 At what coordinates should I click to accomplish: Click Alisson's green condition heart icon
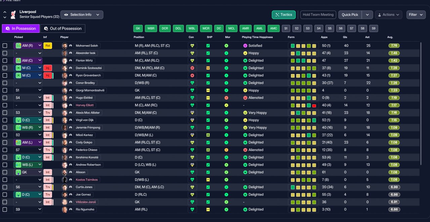point(192,172)
